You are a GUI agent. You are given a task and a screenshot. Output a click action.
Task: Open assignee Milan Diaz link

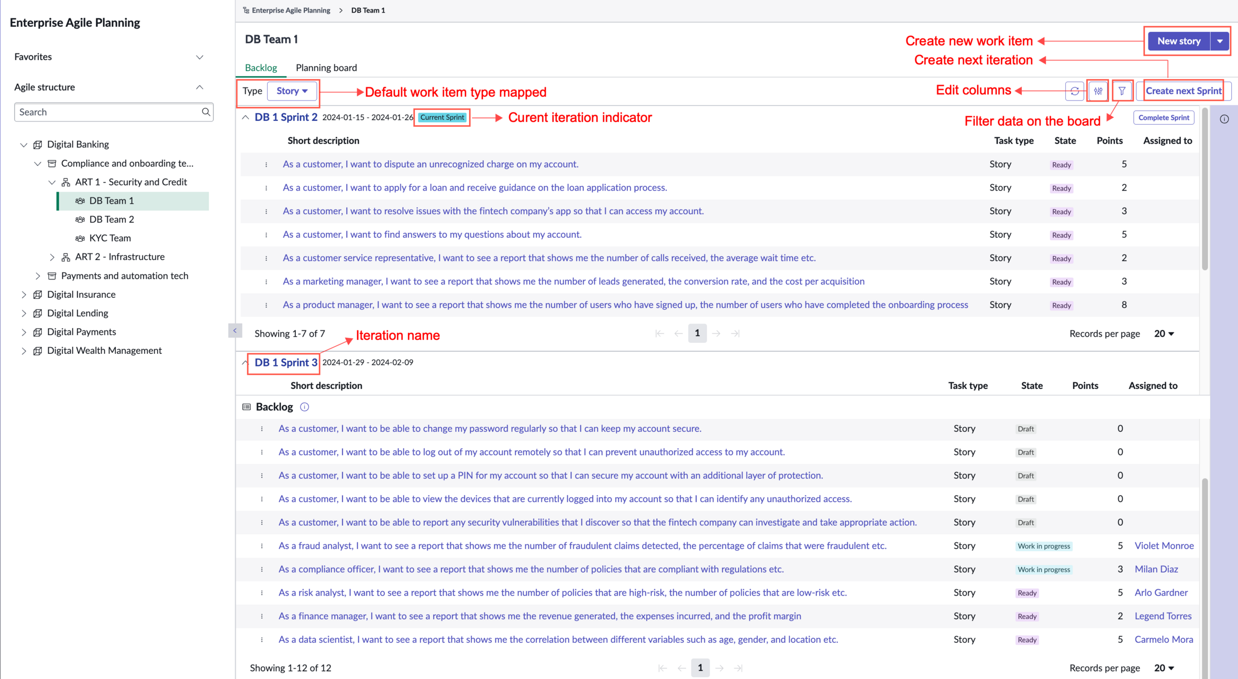[x=1156, y=569]
